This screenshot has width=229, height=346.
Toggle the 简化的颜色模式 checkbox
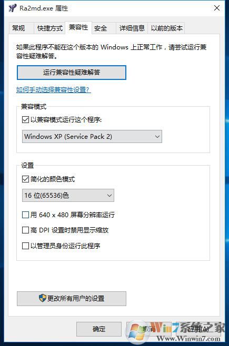[x=25, y=179]
